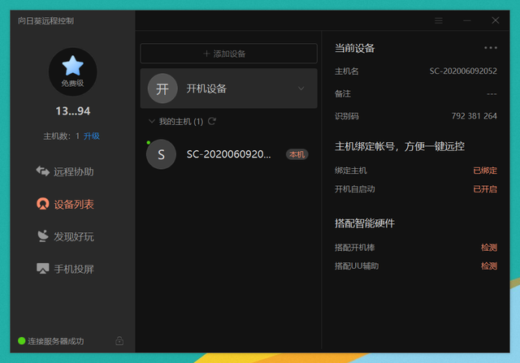
Task: Click the 免费级 tier label
Action: coord(72,83)
